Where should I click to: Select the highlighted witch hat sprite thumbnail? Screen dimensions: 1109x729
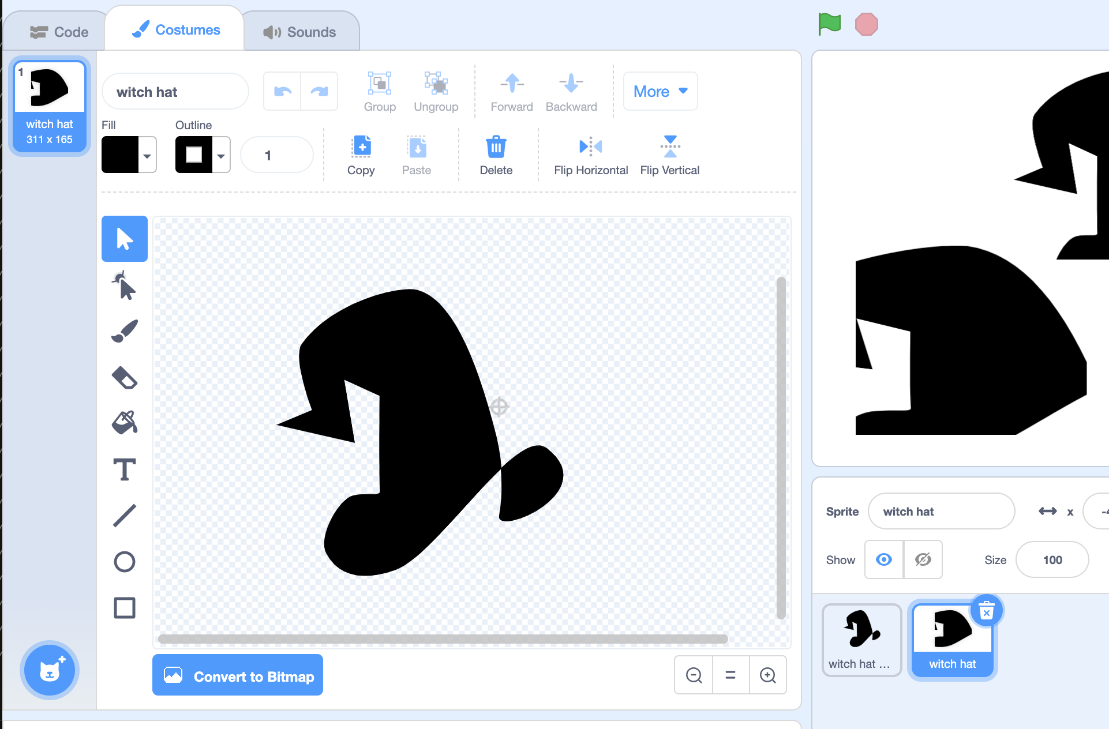point(952,640)
